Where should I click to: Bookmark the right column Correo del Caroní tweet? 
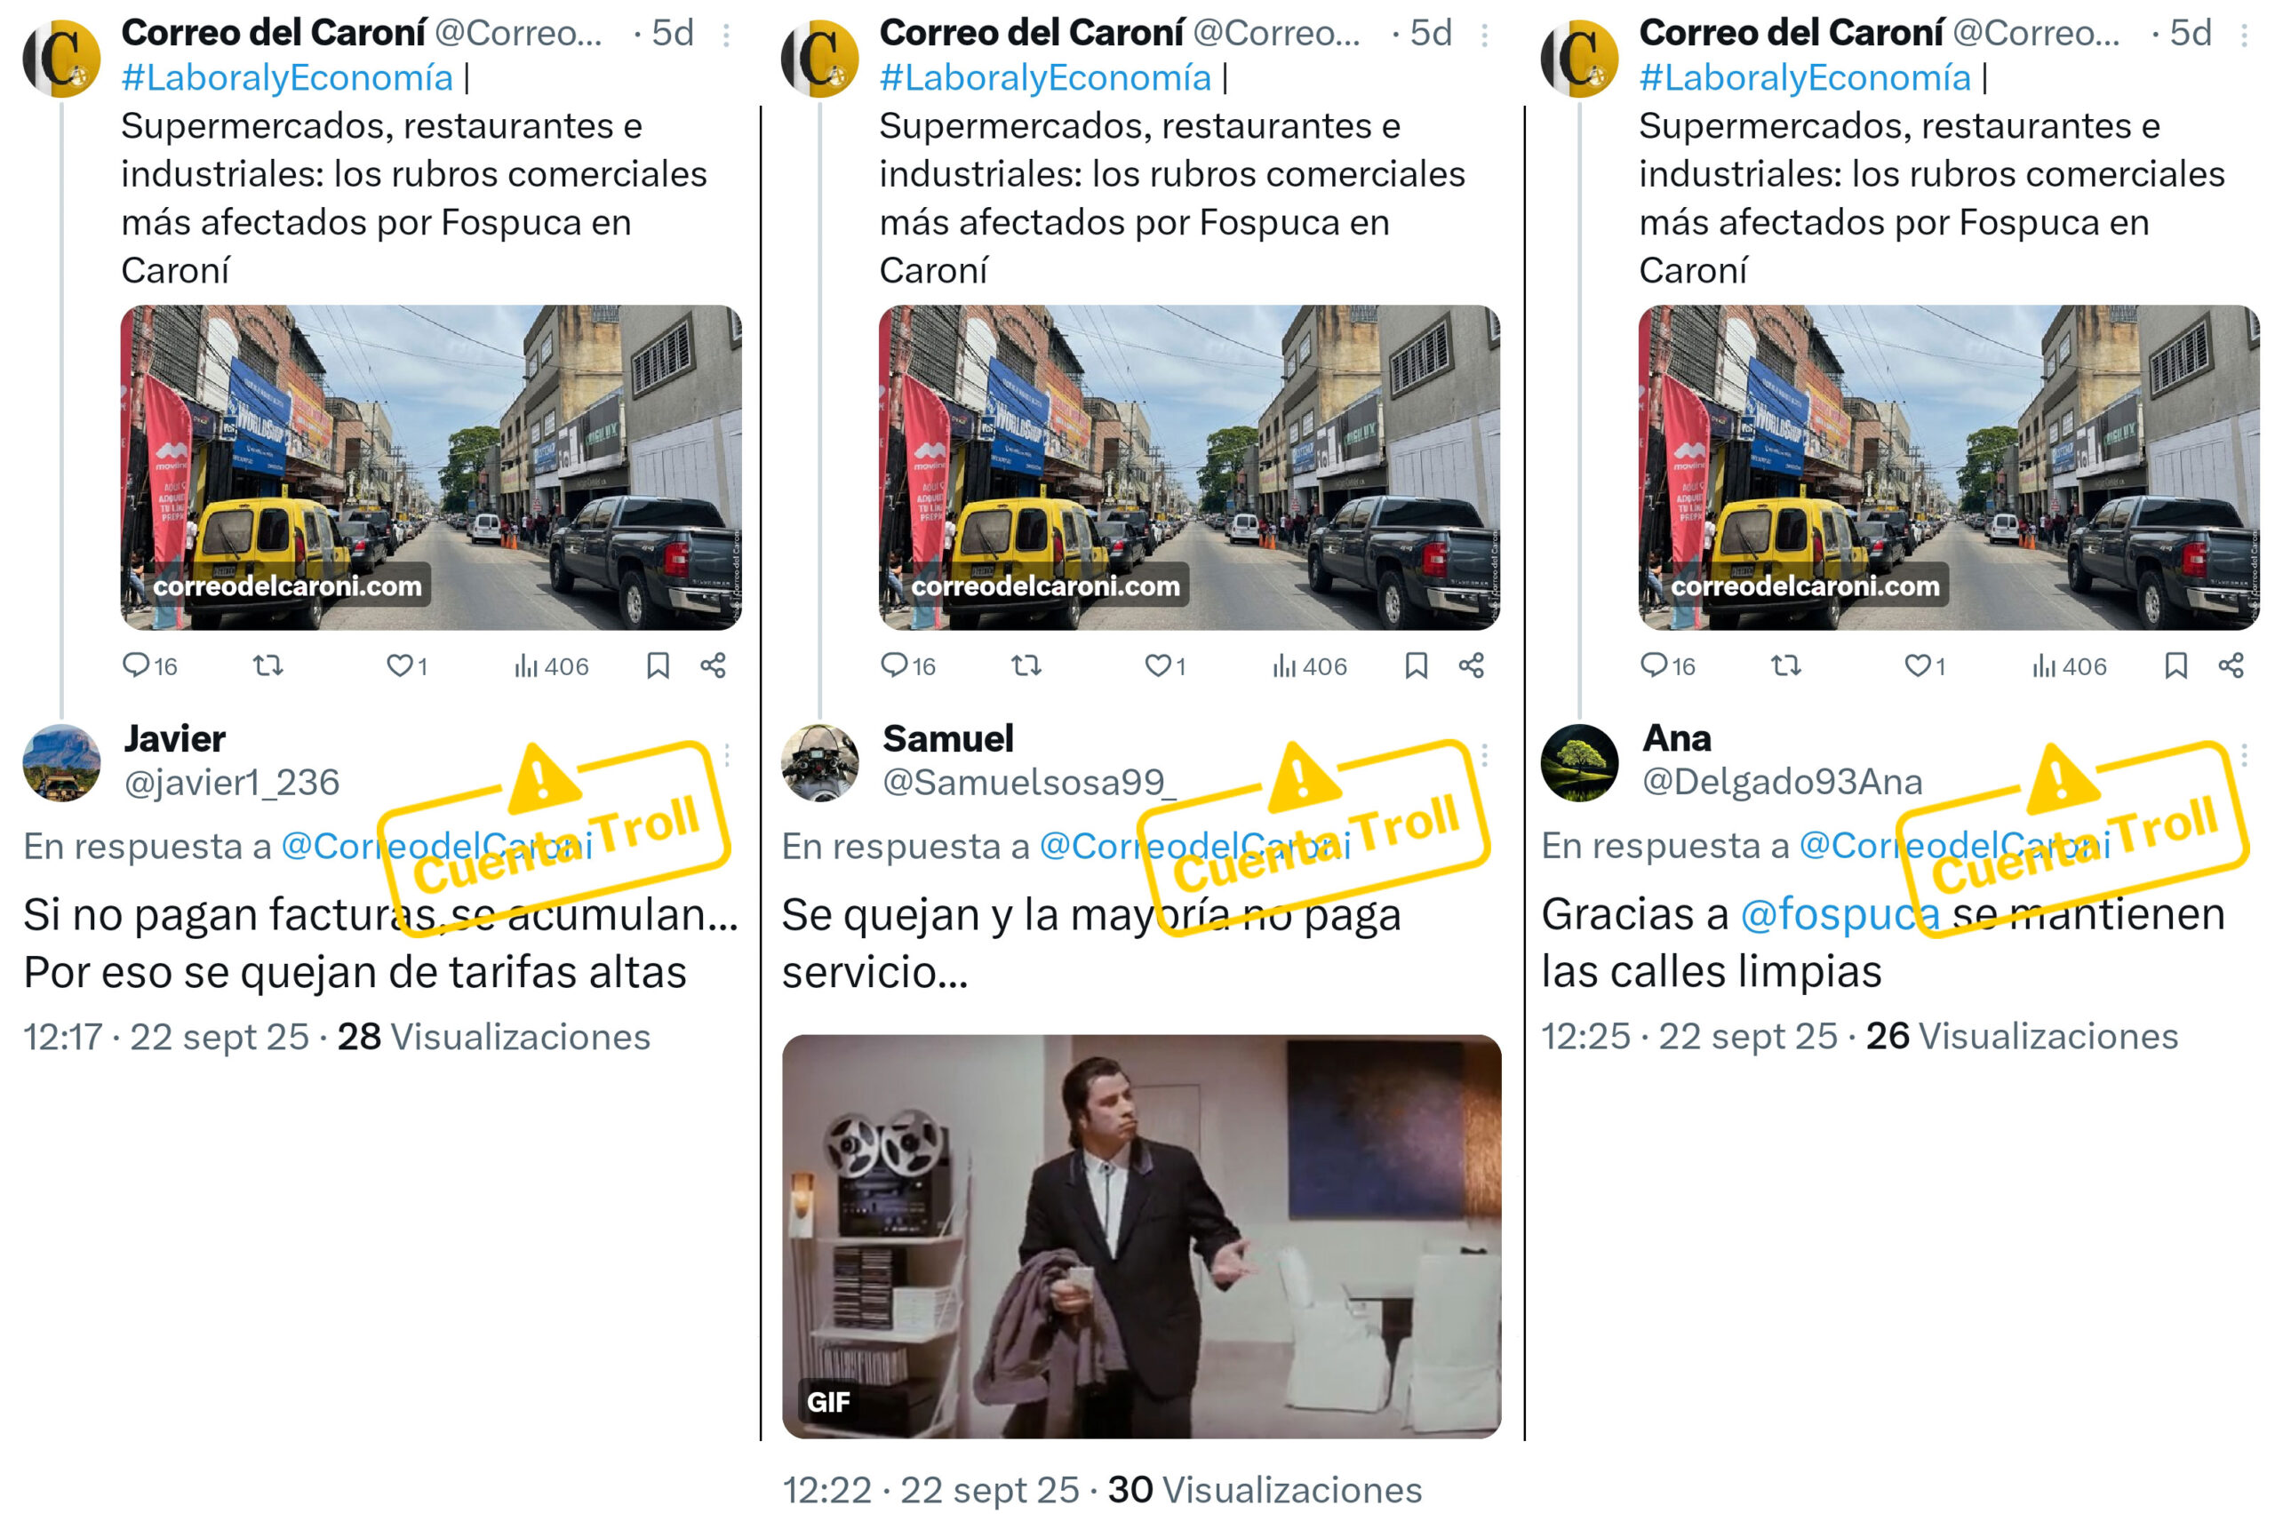tap(2175, 665)
